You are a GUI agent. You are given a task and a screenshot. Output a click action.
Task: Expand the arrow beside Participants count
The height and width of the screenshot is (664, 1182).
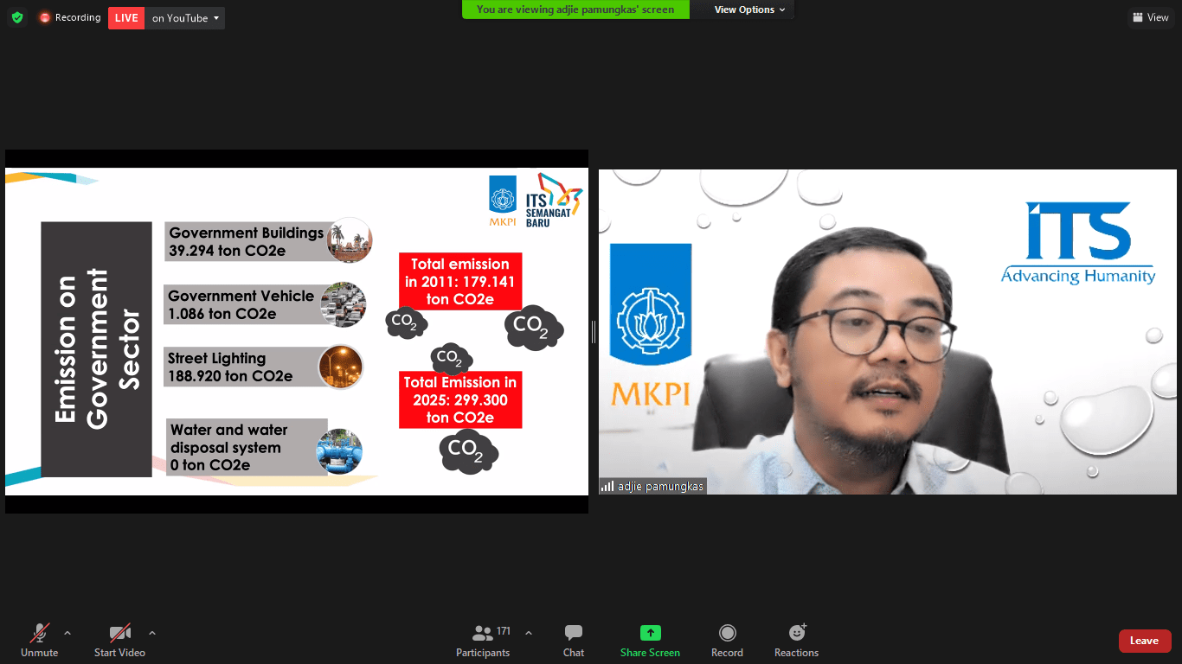click(529, 633)
